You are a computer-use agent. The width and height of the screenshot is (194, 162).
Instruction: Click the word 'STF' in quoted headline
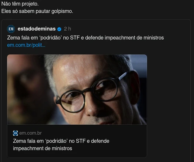(75, 38)
